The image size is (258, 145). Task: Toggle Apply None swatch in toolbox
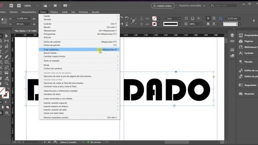[x=8, y=107]
